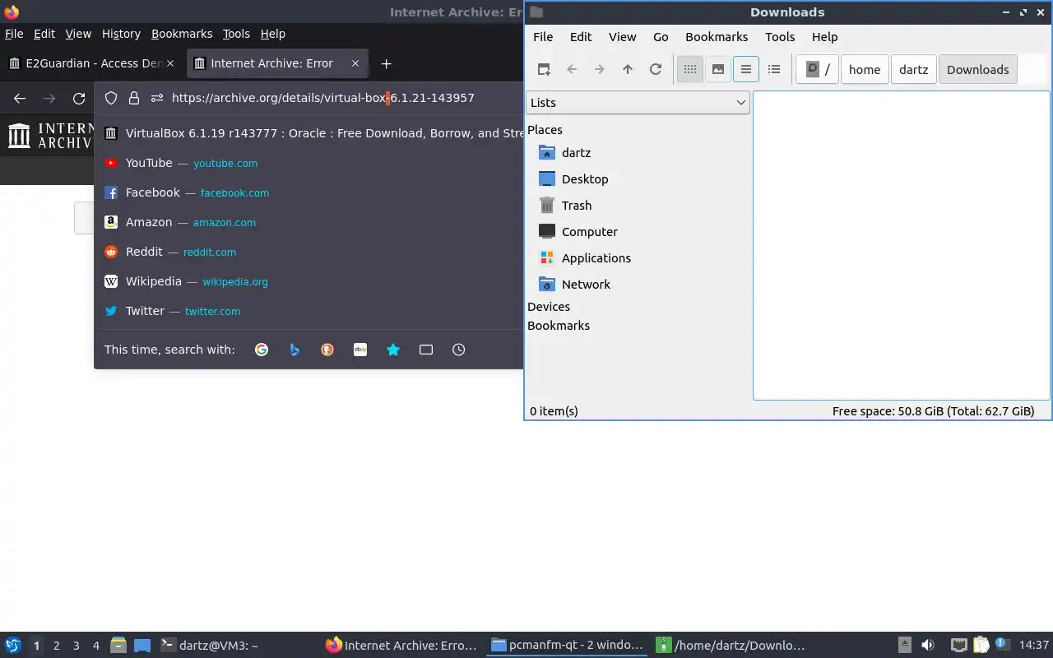Screen dimensions: 1053x658
Task: Choose the Twitter suggestion
Action: coord(309,311)
